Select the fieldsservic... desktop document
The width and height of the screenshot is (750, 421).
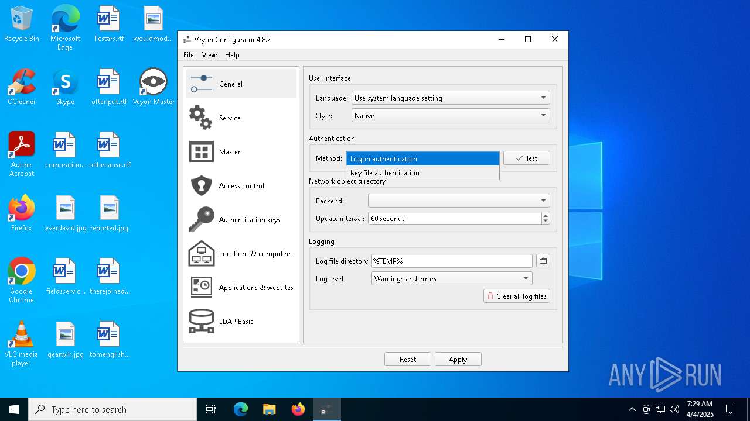tap(65, 277)
